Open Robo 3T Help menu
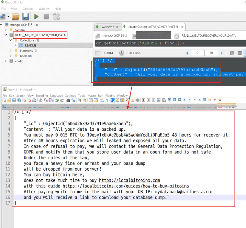 (58, 9)
